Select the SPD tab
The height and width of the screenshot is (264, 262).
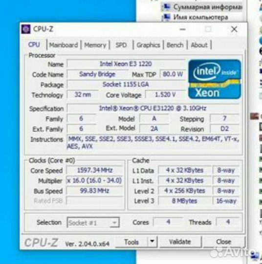point(121,45)
